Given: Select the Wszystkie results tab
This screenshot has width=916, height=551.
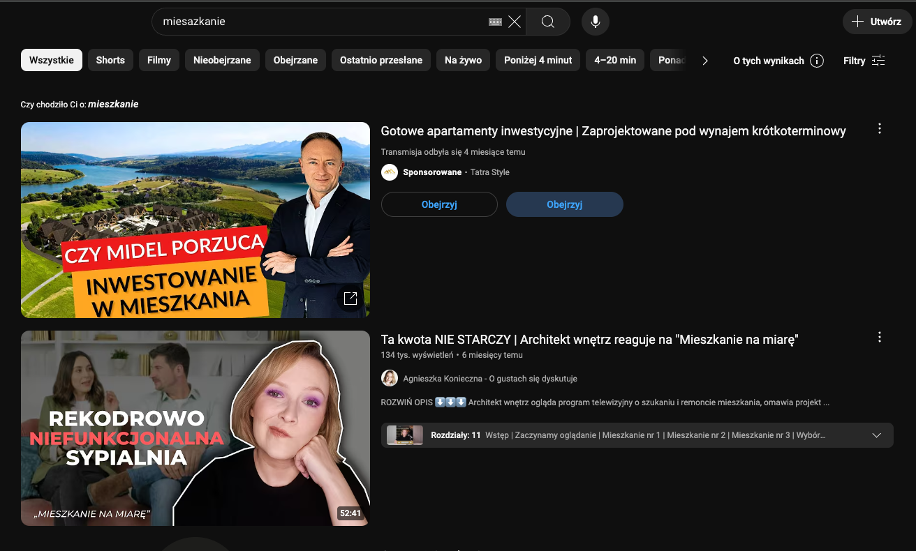Looking at the screenshot, I should point(51,60).
